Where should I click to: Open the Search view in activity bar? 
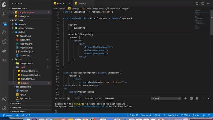pos(4,13)
